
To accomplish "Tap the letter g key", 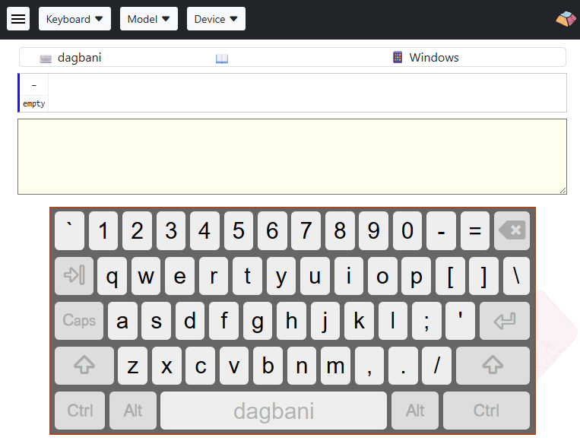I will point(258,321).
